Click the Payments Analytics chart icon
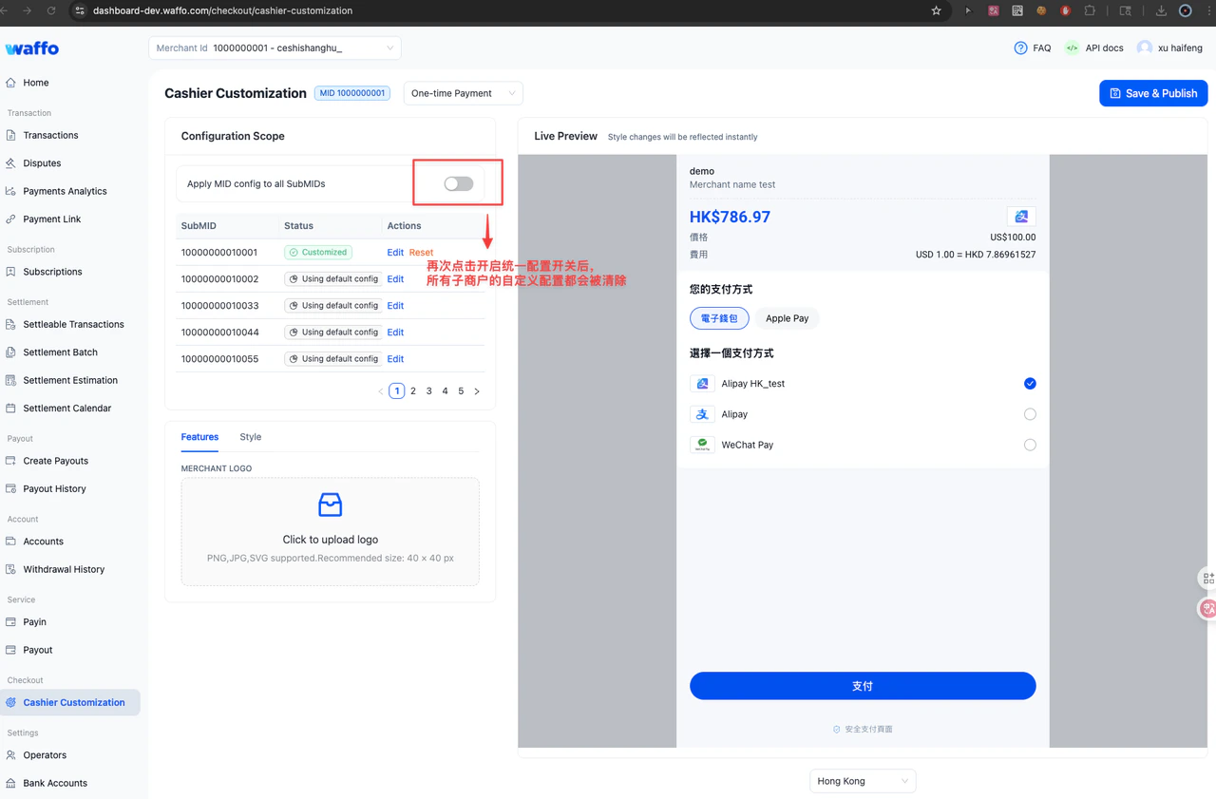Image resolution: width=1216 pixels, height=799 pixels. point(10,191)
